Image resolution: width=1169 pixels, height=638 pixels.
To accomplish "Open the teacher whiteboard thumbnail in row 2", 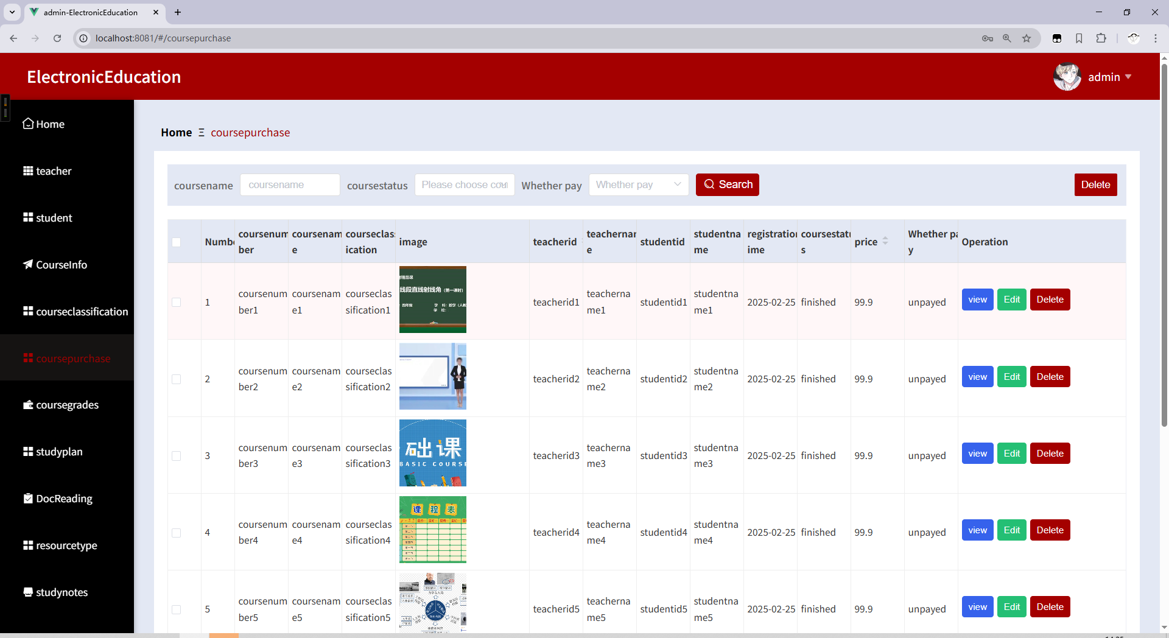I will (433, 376).
